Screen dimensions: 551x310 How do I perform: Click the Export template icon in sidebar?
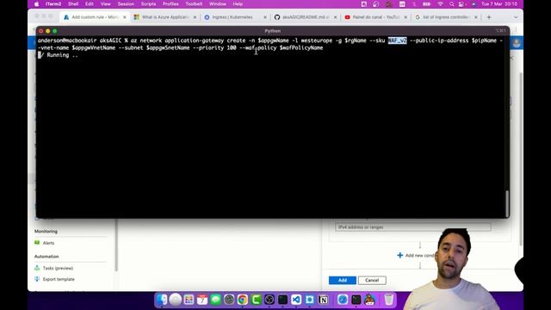click(37, 279)
